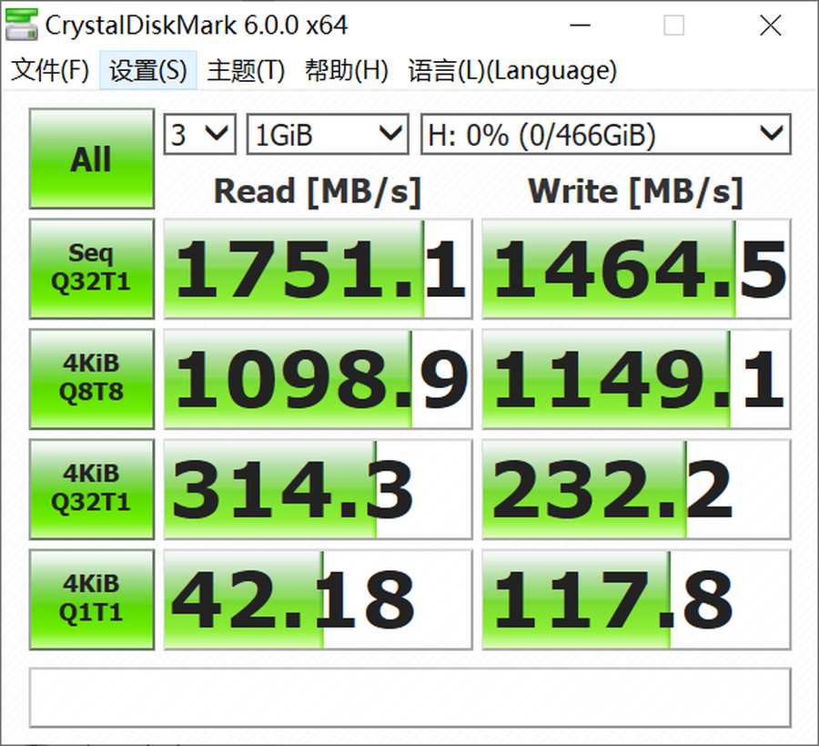Select the 4KiB Q8T8 read value 1098.9

(x=318, y=379)
